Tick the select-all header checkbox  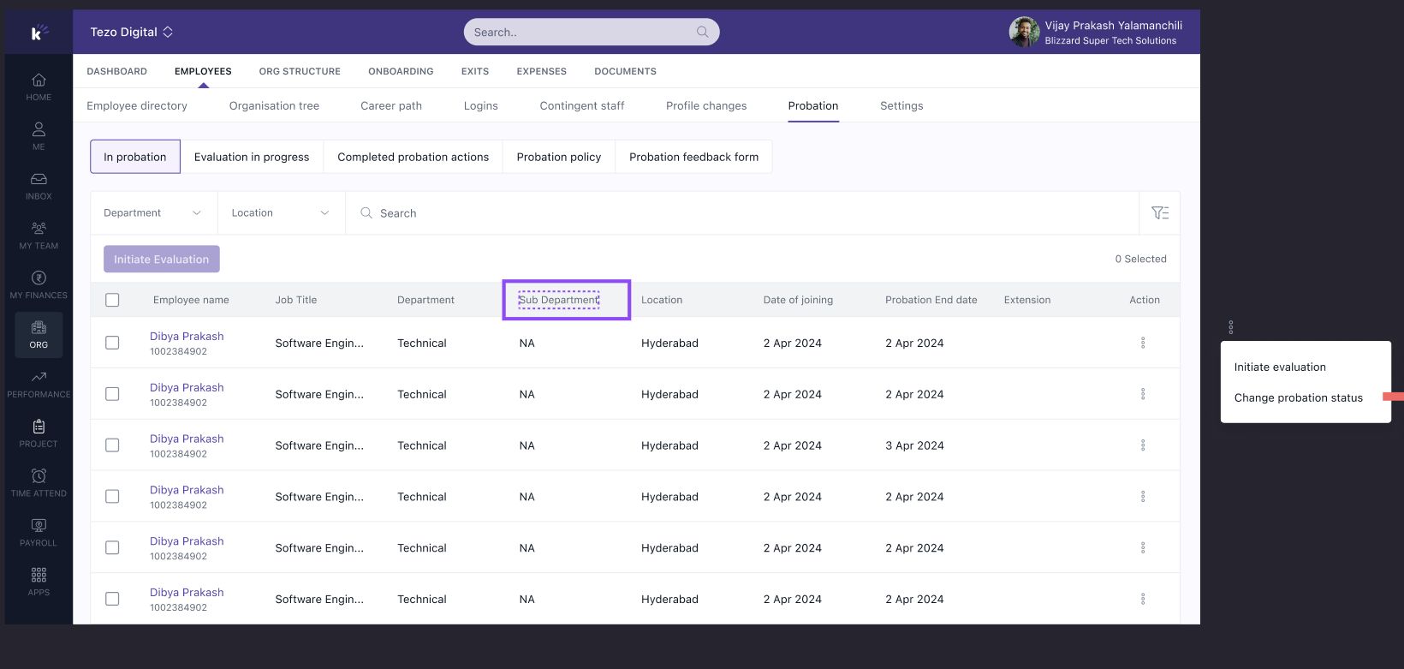tap(112, 300)
